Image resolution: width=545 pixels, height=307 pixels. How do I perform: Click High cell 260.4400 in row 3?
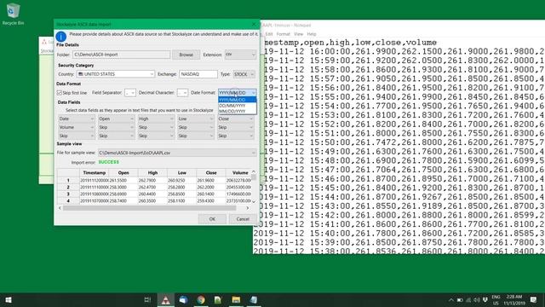(152, 194)
